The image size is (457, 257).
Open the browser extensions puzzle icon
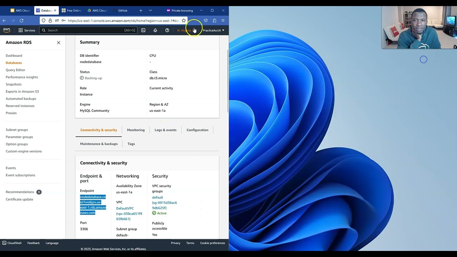point(214,21)
